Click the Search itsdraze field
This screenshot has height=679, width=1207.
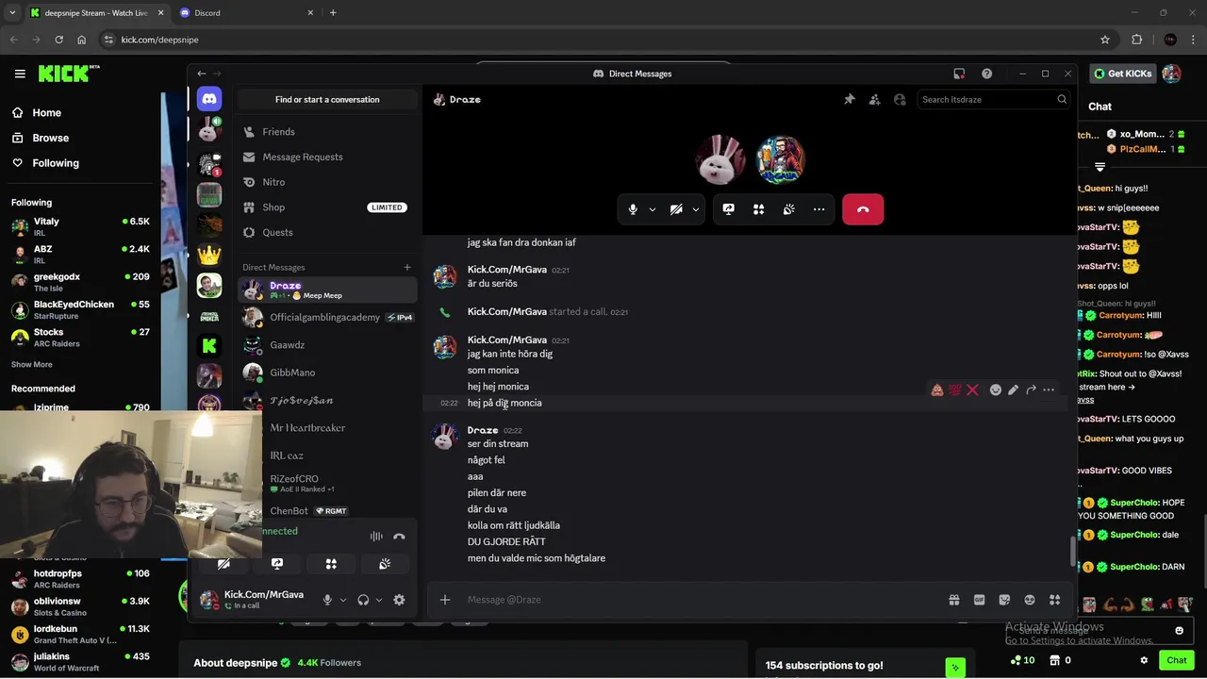tap(994, 99)
